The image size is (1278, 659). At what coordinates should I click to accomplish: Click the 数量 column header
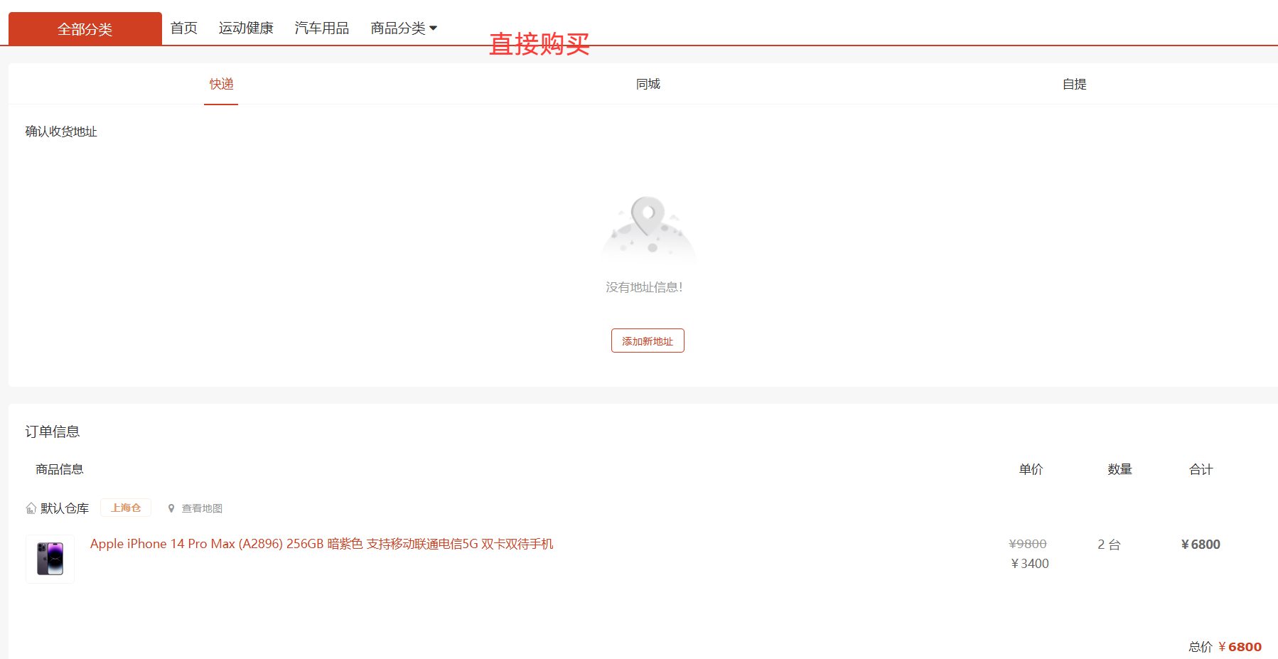pos(1119,469)
